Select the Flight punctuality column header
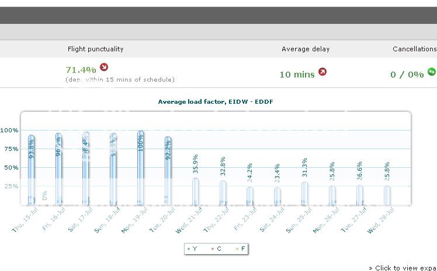 click(x=96, y=49)
